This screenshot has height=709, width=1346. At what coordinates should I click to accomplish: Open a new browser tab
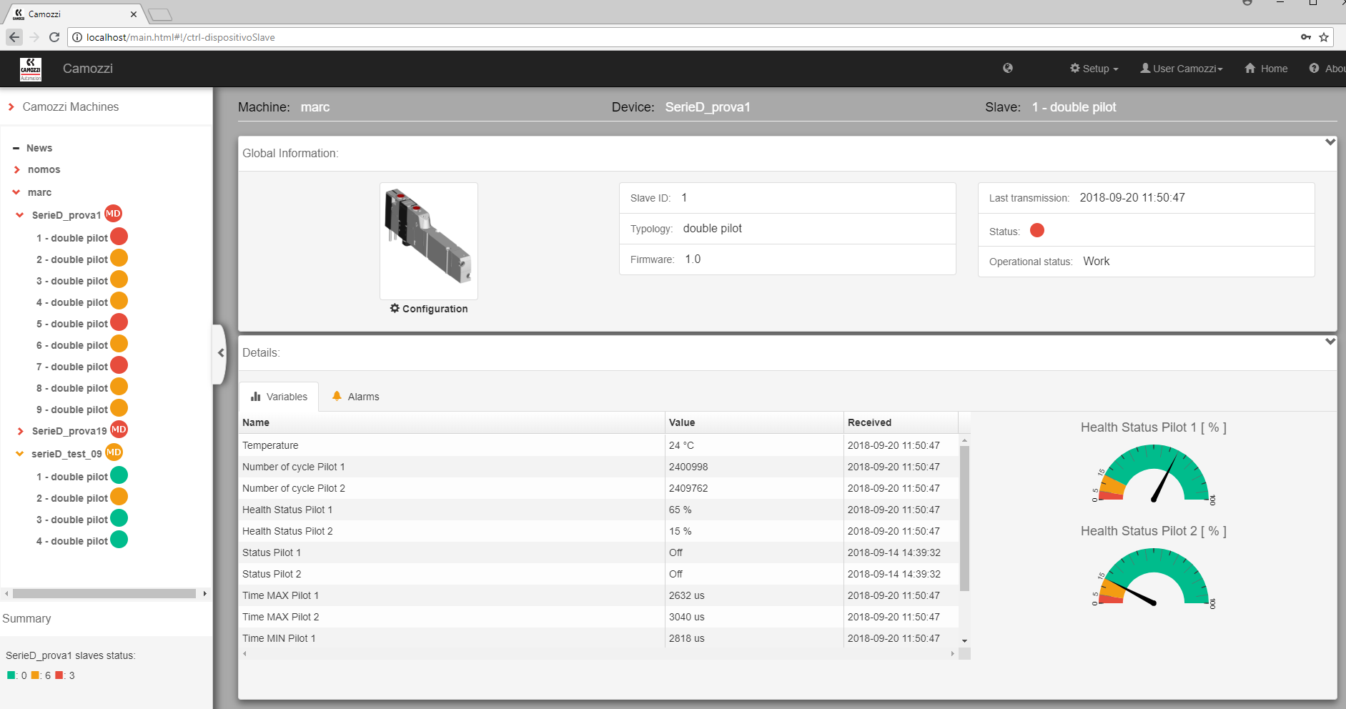(160, 15)
